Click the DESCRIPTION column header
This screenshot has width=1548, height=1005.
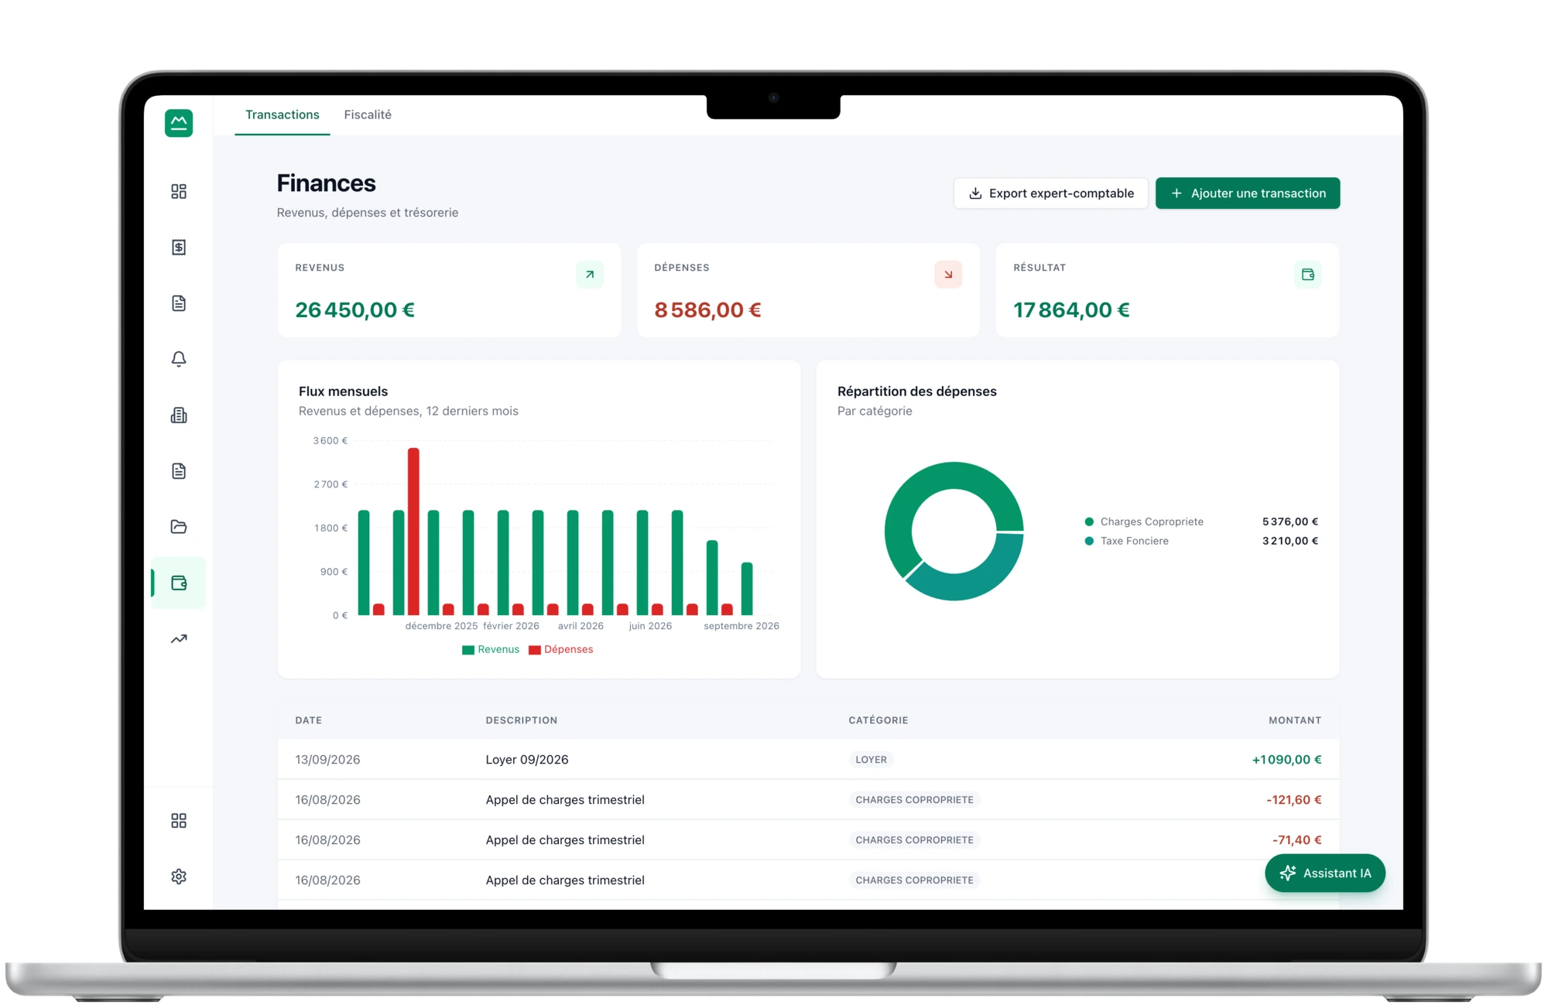[x=521, y=720]
